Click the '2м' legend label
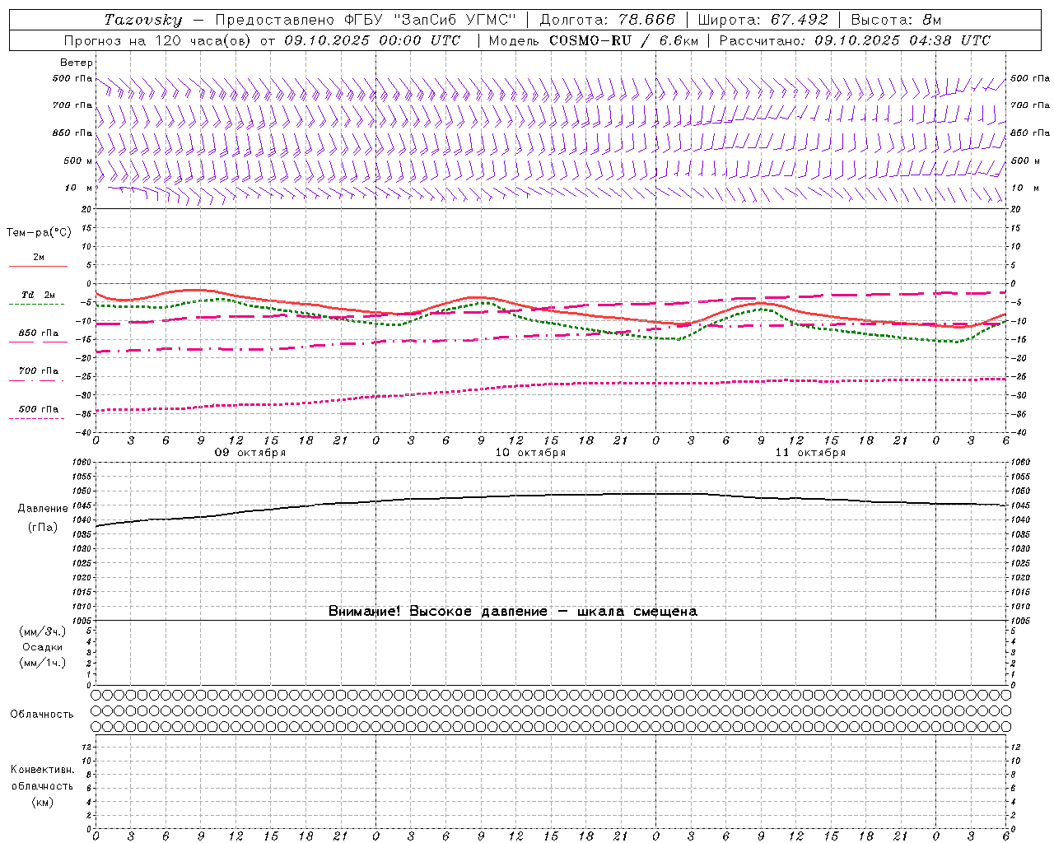 [39, 258]
